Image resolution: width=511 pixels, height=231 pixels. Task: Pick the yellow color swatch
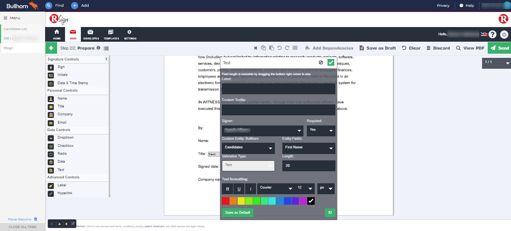coord(241,201)
